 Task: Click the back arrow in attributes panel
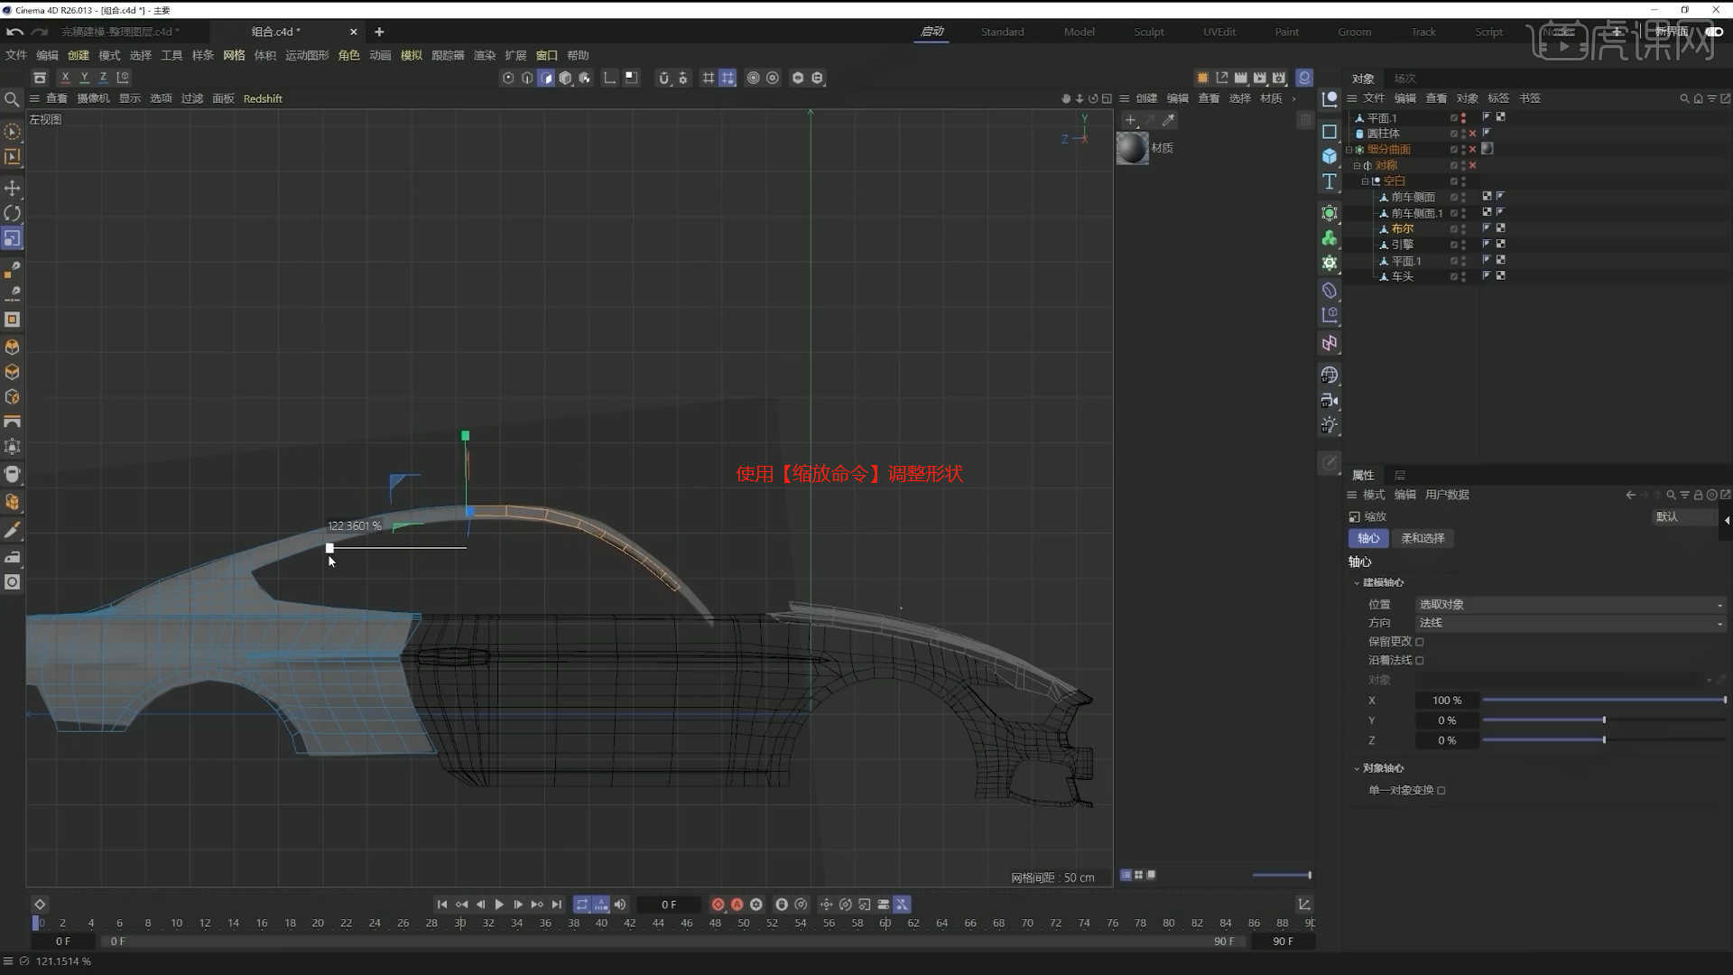click(1630, 495)
